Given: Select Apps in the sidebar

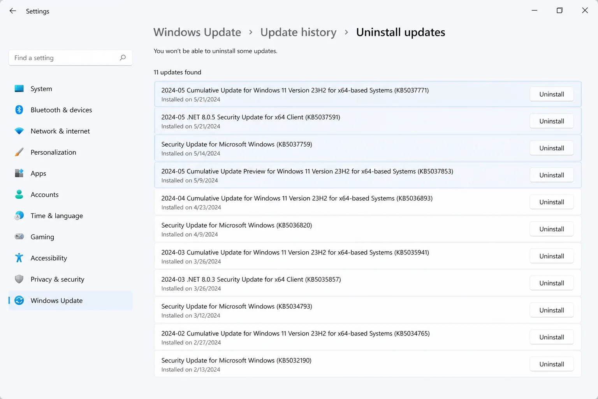Looking at the screenshot, I should click(x=70, y=173).
